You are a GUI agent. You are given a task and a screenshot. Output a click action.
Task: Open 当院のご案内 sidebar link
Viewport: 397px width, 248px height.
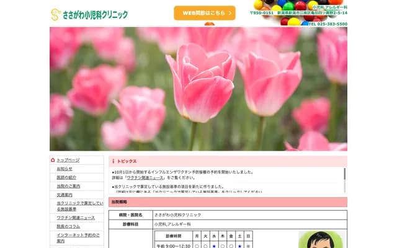[x=68, y=186]
